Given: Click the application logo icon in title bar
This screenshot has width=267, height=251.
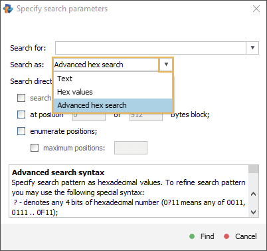Looking at the screenshot, I should 8,9.
